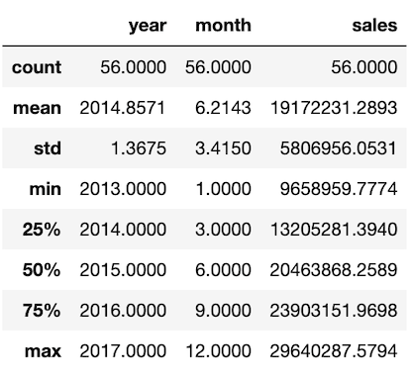This screenshot has width=412, height=384.
Task: Select the 75% row label
Action: pos(42,311)
